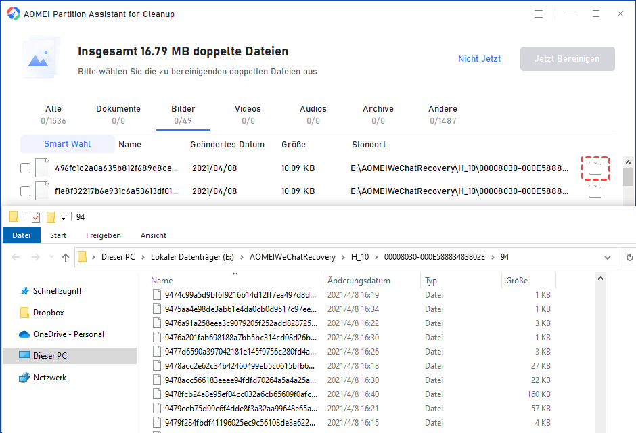Select file 9476a91a258eea3c9079205f252add828725
The height and width of the screenshot is (433, 636).
(x=241, y=323)
